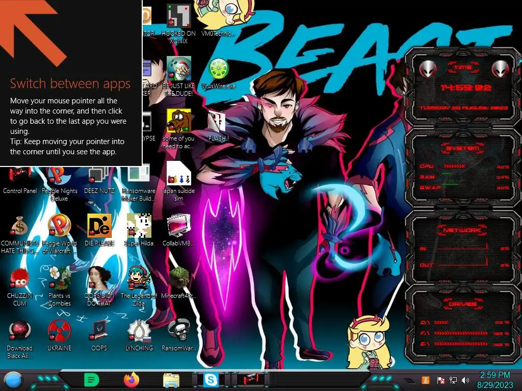The width and height of the screenshot is (522, 391).
Task: Select the FLASH ! desktop icon
Action: click(218, 122)
